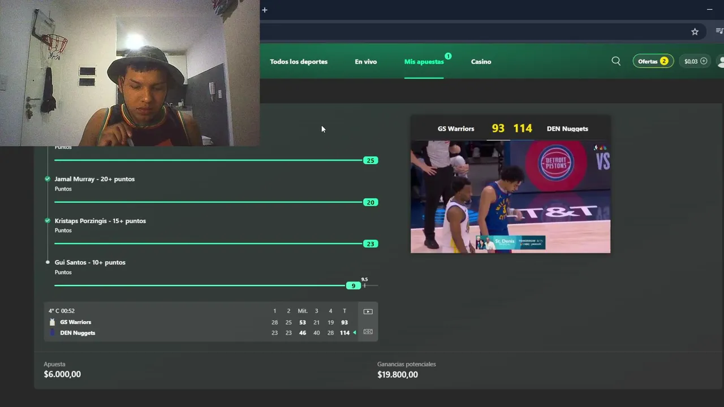Click the Jamal Murray progress bar value 20

370,202
